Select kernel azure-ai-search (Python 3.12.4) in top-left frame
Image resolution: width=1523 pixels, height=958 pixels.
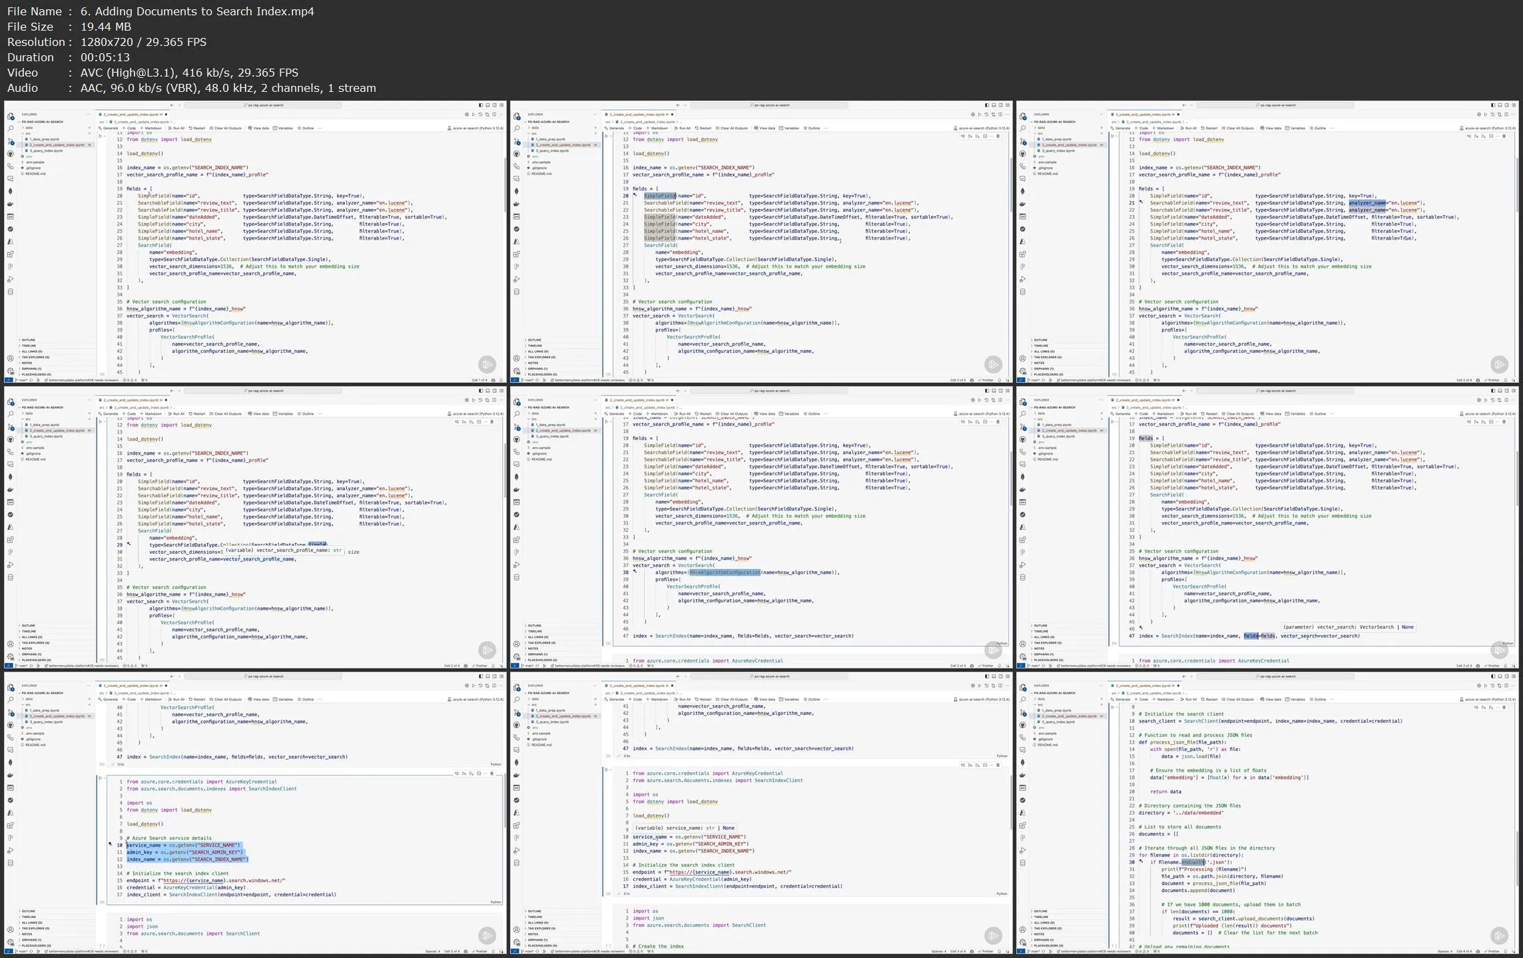475,128
